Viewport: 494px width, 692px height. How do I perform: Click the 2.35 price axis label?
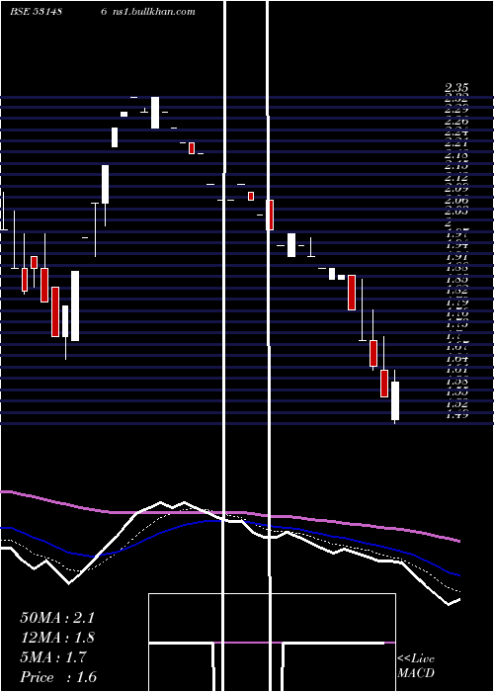(456, 88)
